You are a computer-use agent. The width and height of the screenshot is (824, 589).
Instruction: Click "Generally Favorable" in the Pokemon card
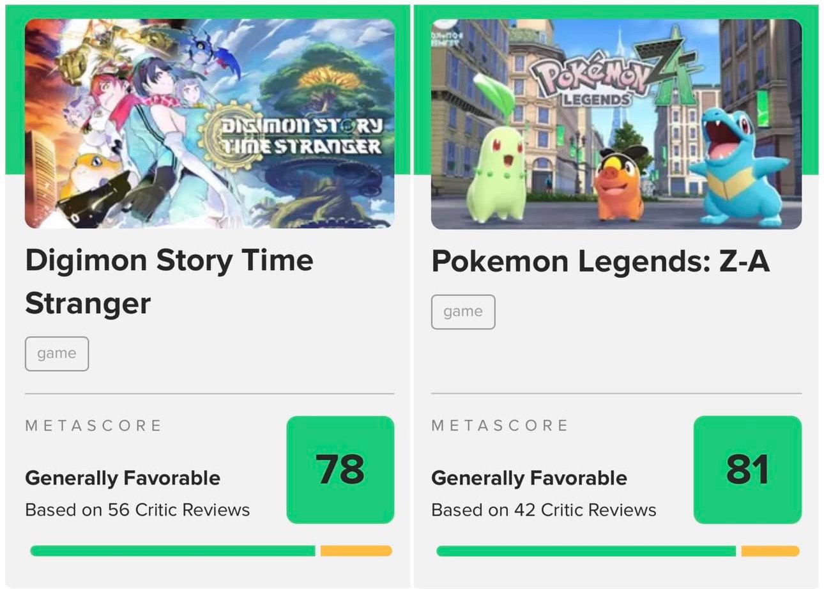(x=529, y=478)
